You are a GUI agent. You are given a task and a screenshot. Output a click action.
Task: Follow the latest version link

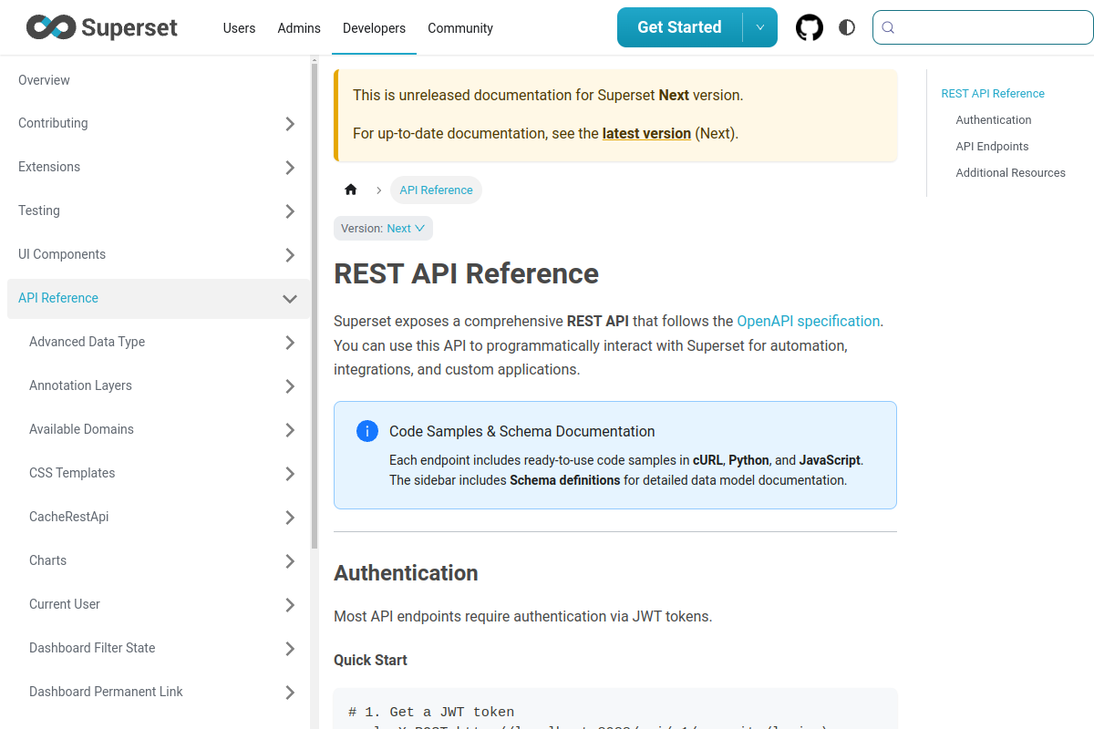(x=646, y=133)
